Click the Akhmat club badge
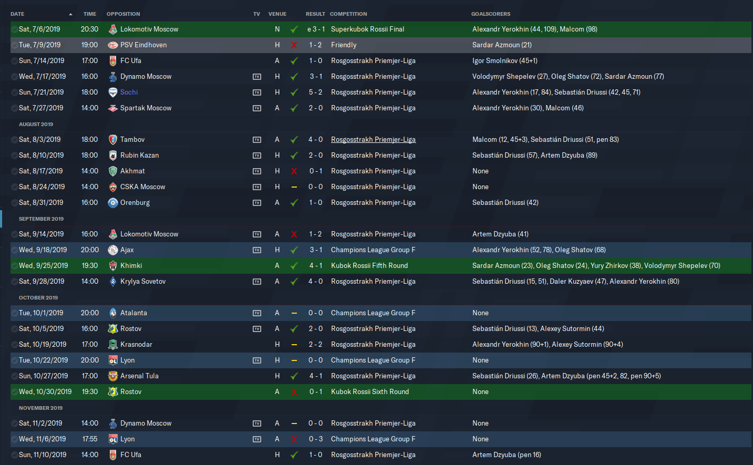Screen dimensions: 753x465 point(112,171)
